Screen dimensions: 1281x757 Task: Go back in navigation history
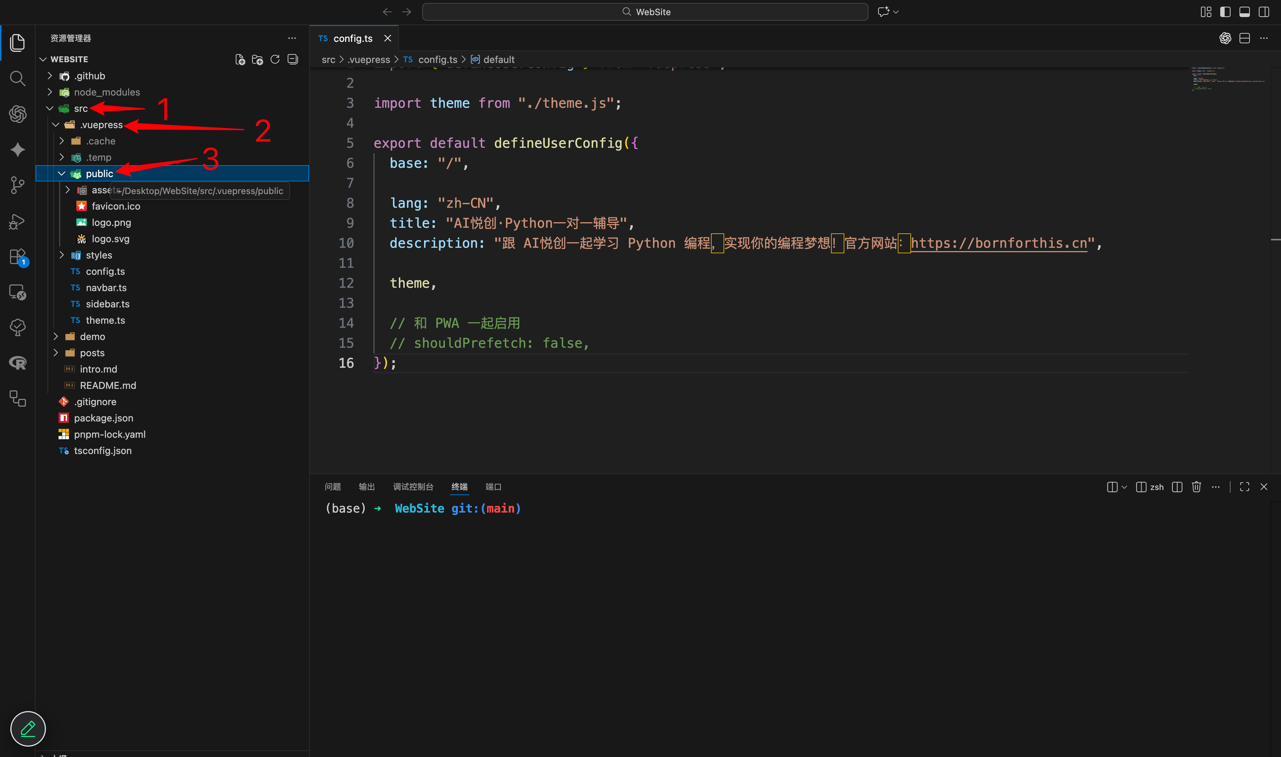[387, 12]
